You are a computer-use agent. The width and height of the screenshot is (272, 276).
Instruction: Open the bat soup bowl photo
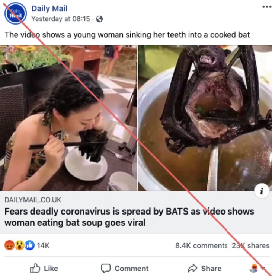click(x=205, y=118)
